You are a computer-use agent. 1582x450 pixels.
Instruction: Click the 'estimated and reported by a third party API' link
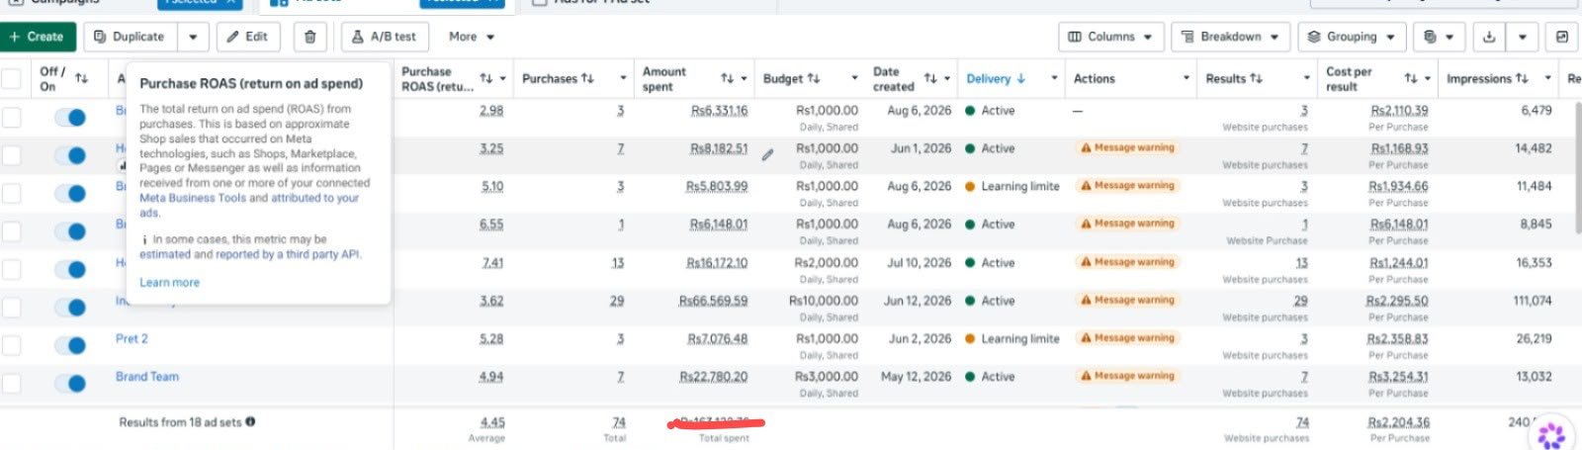point(250,254)
